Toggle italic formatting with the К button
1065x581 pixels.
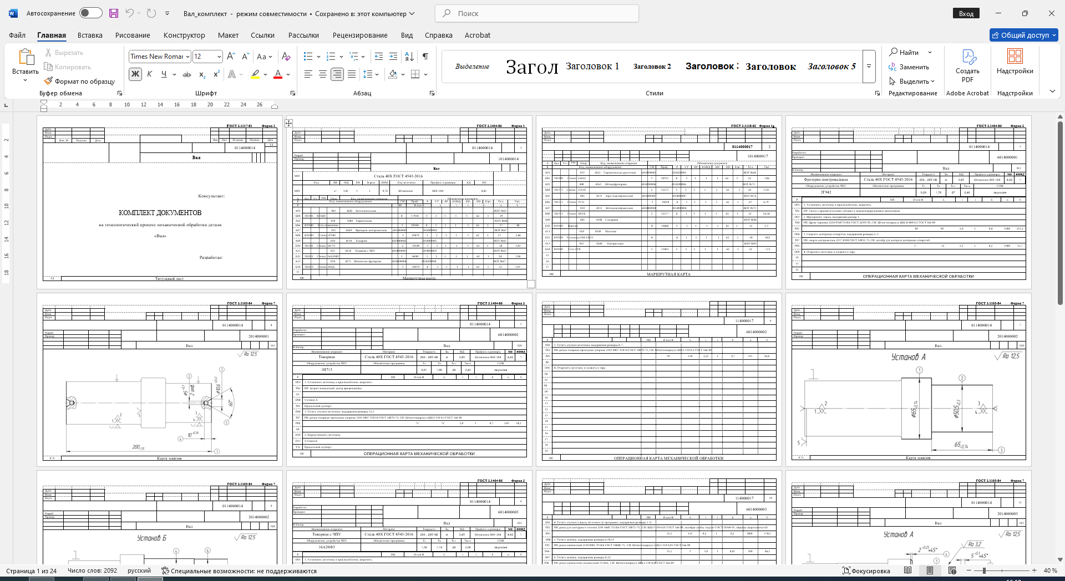149,74
